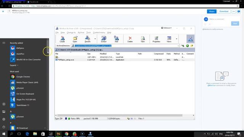The image size is (244, 137).
Task: Open WinAVI All-in-One Converter from Start menu
Action: pyautogui.click(x=28, y=59)
